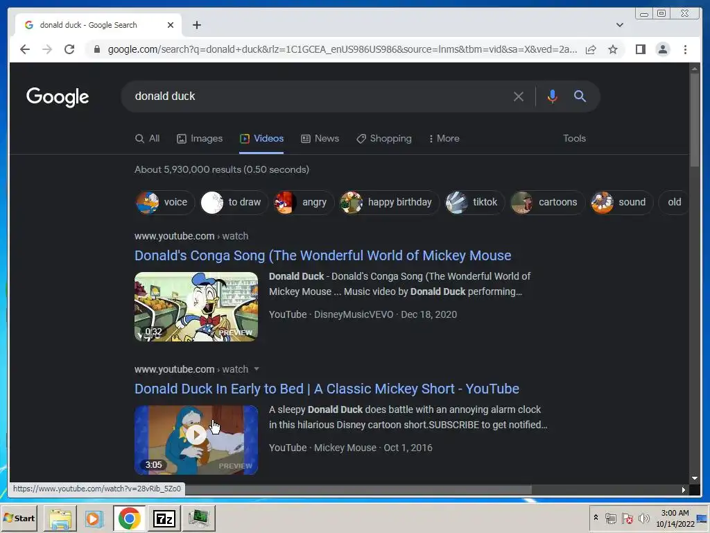Expand the dropdown beside second youtube.com watch
710x533 pixels.
click(x=257, y=369)
